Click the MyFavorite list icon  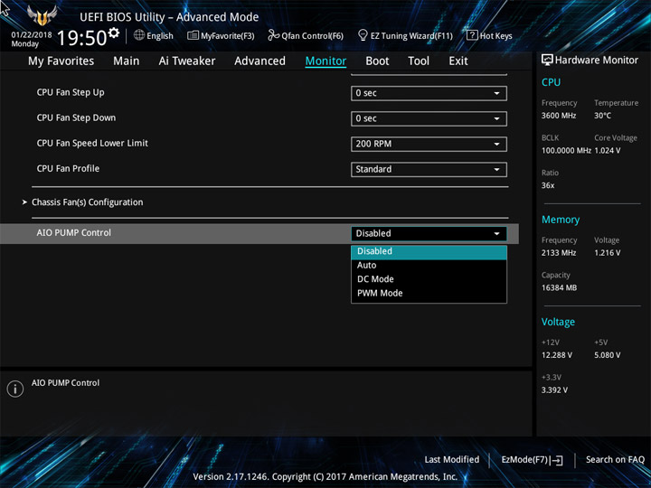(x=193, y=35)
